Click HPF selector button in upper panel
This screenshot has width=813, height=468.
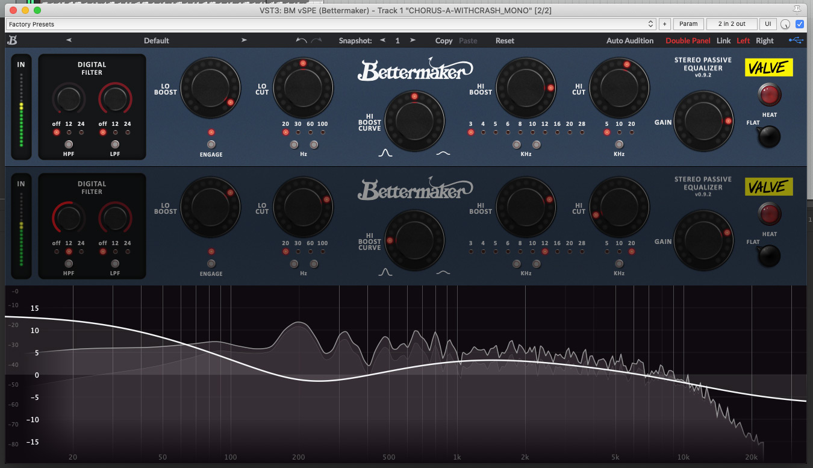(x=69, y=145)
